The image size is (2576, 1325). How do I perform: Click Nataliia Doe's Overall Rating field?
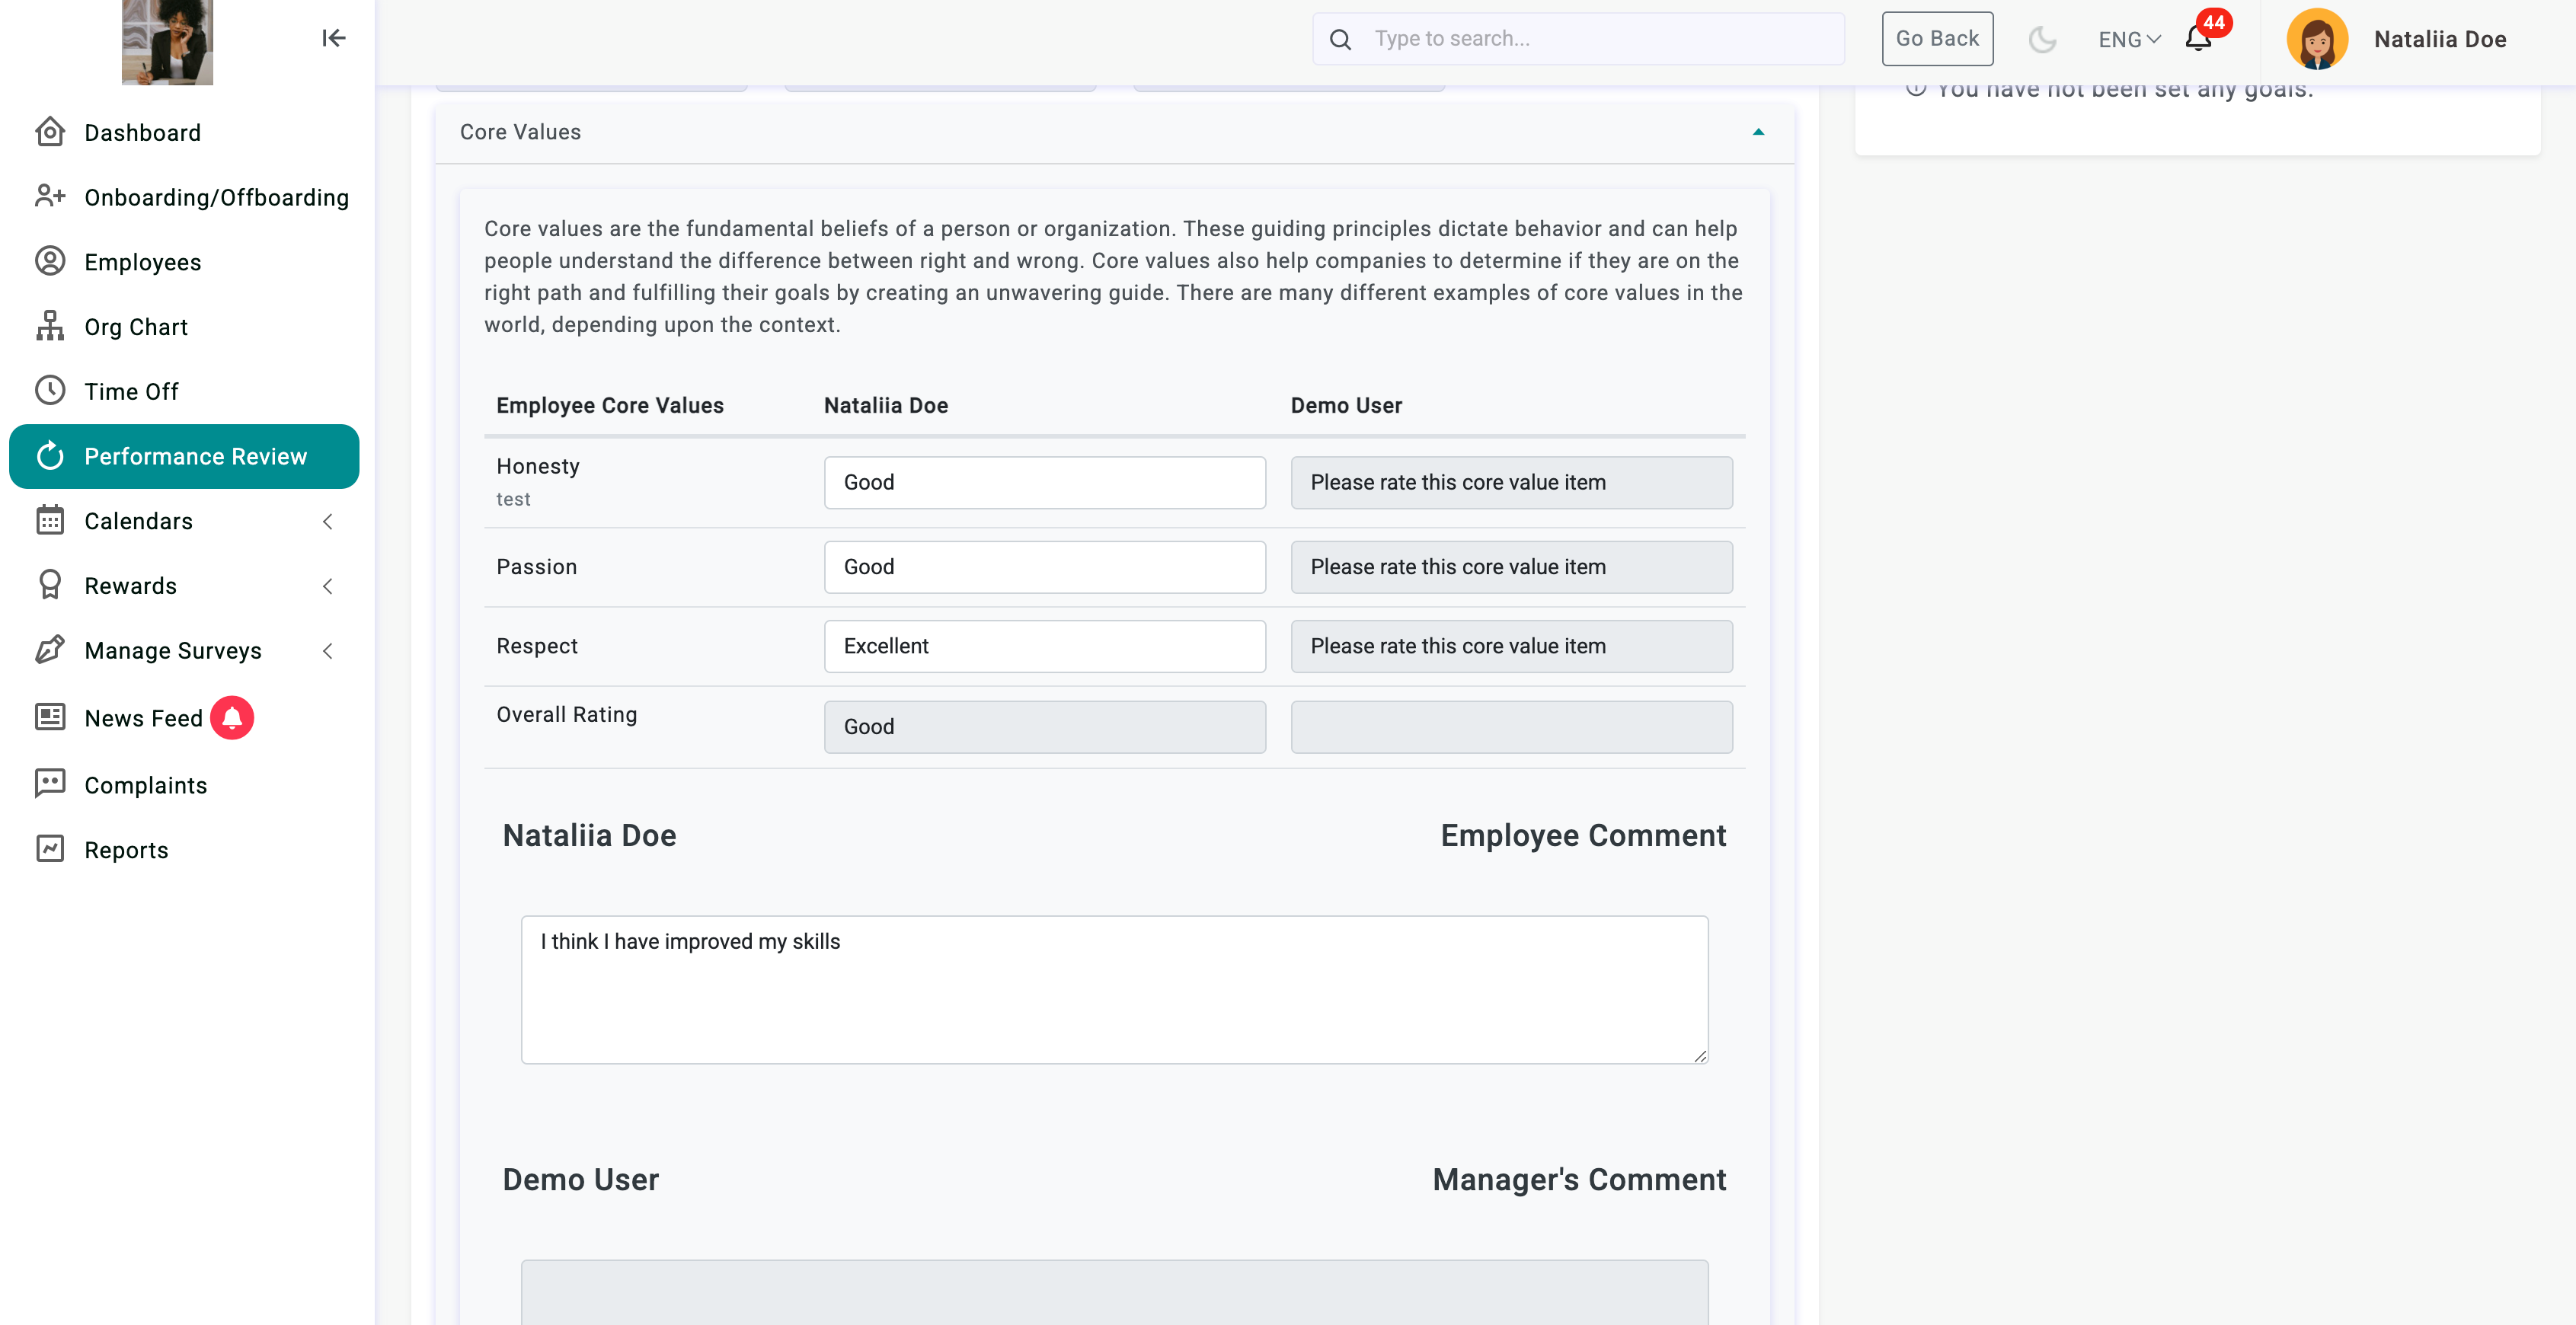tap(1044, 727)
